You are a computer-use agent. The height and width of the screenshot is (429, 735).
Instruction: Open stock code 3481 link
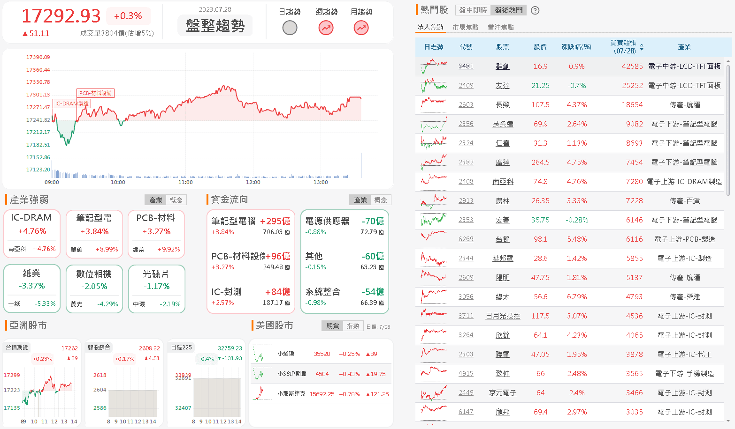click(x=466, y=67)
